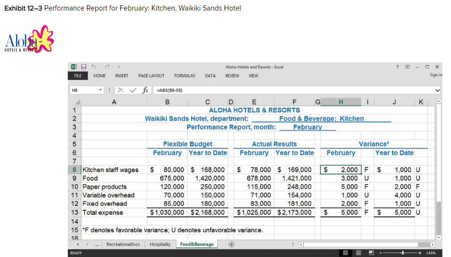
Task: Click the zoom in plus button
Action: click(x=420, y=253)
